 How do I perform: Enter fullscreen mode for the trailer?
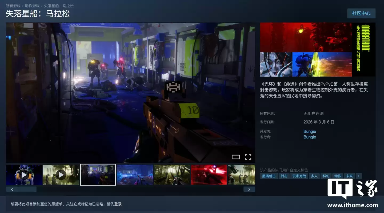pyautogui.click(x=248, y=157)
